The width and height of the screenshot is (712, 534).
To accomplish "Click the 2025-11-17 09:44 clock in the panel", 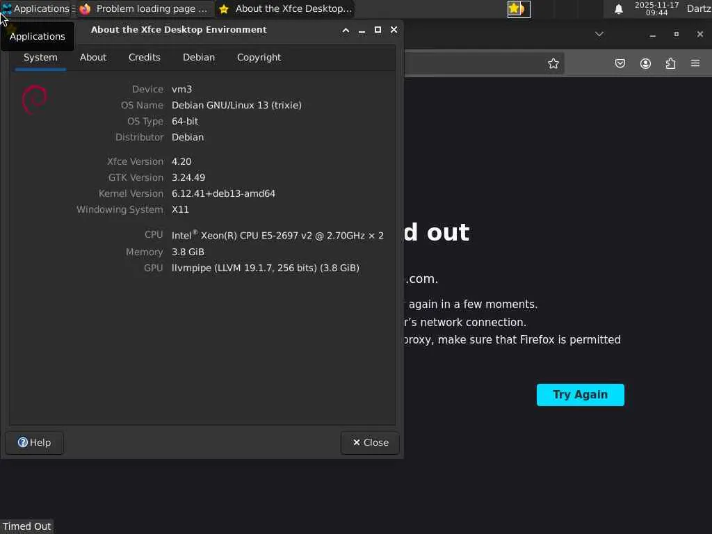I will pyautogui.click(x=656, y=8).
